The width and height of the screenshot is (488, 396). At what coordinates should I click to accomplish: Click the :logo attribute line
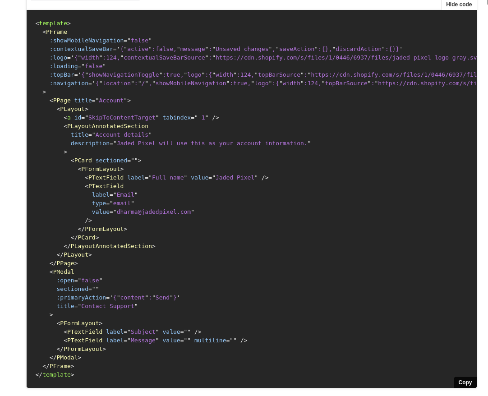click(x=263, y=58)
